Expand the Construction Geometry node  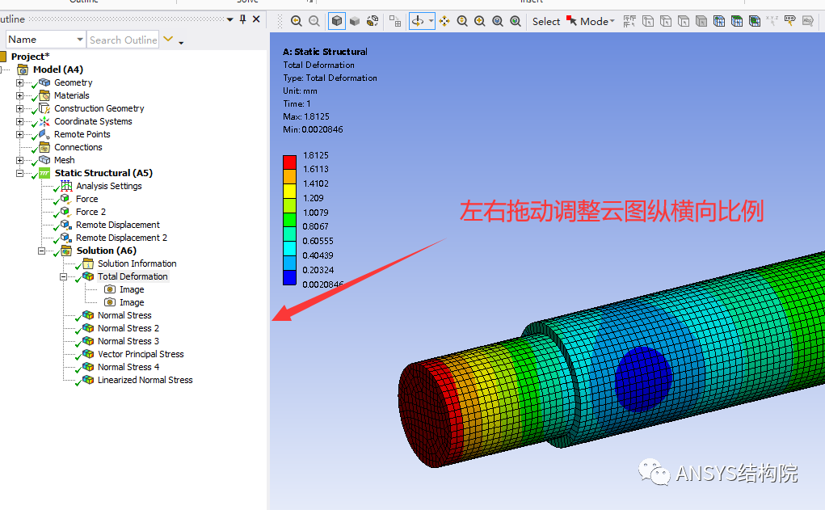coord(19,108)
